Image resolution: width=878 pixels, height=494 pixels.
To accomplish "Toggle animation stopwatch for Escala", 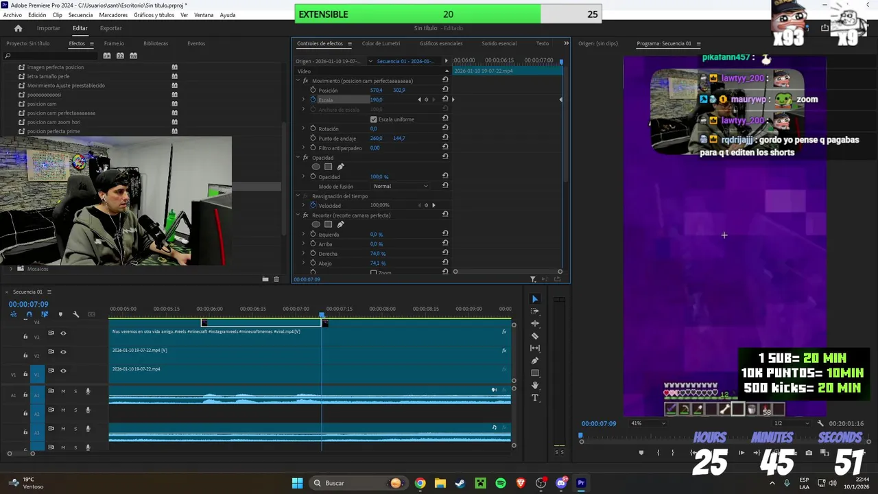I will tap(313, 99).
